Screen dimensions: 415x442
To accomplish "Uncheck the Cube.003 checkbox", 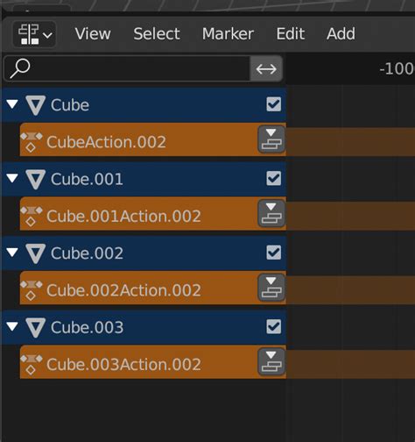I will 274,326.
